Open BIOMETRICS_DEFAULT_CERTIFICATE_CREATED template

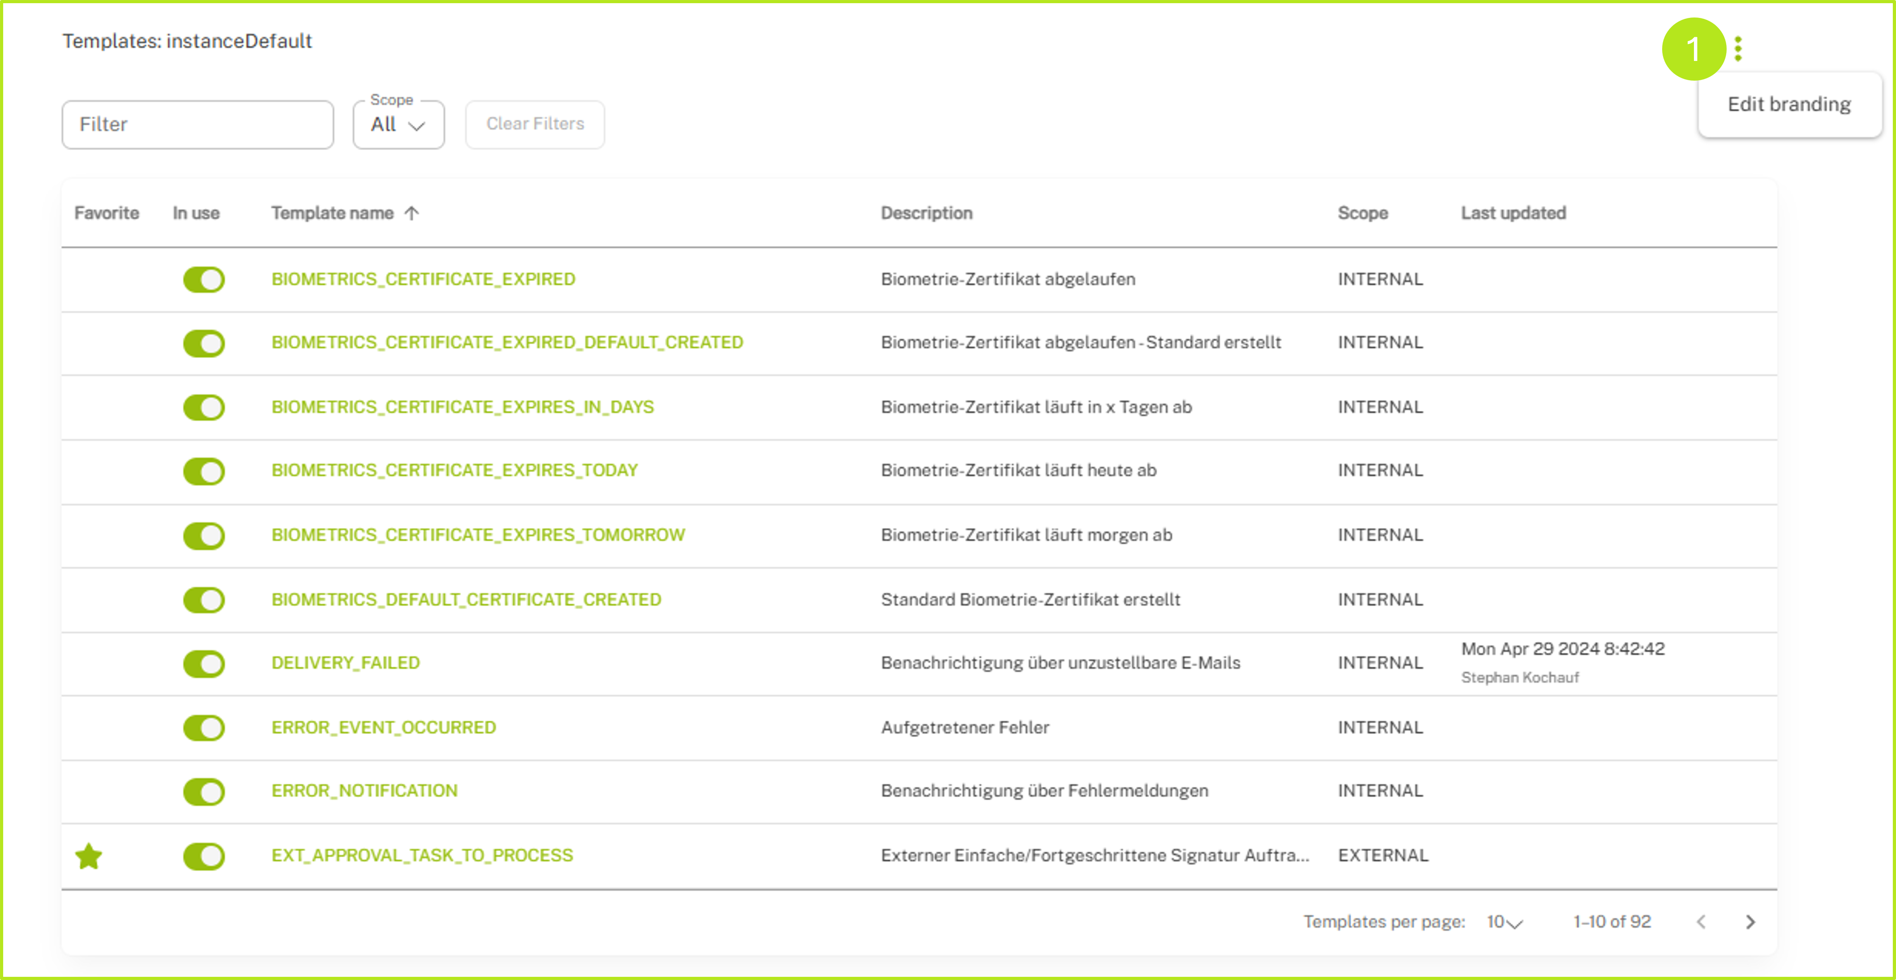[x=466, y=600]
